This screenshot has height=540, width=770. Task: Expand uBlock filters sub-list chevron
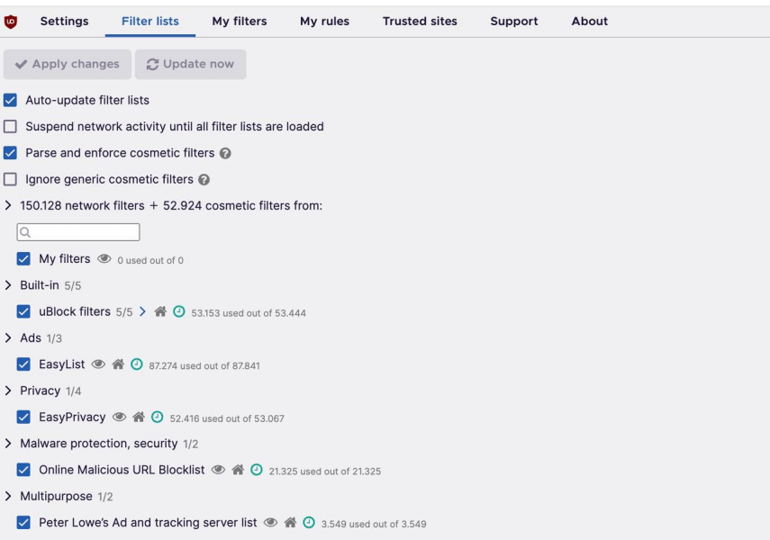pos(142,311)
